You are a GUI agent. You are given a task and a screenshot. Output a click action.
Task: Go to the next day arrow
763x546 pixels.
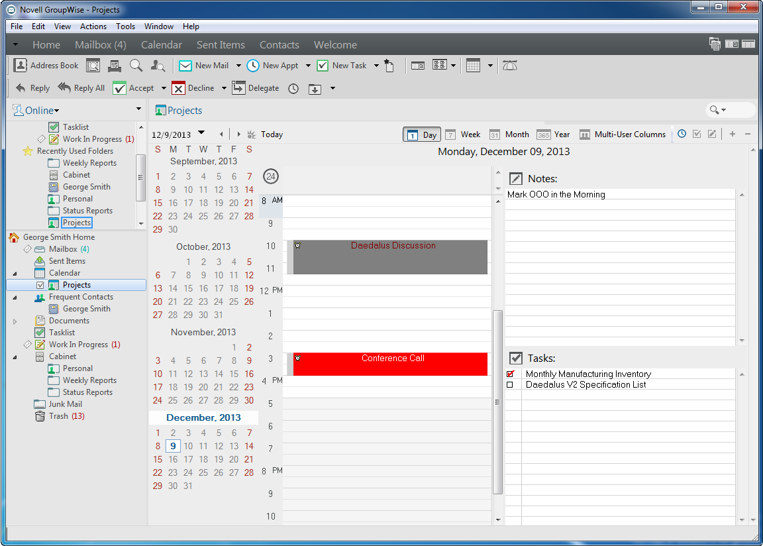click(238, 134)
